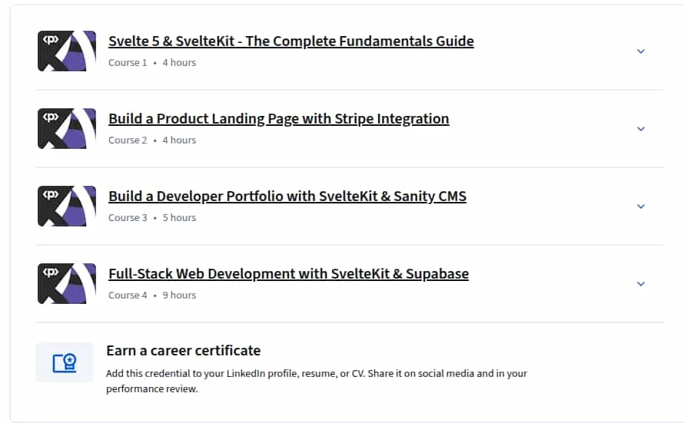Click the '4 hours' text under Stripe course

tap(179, 140)
